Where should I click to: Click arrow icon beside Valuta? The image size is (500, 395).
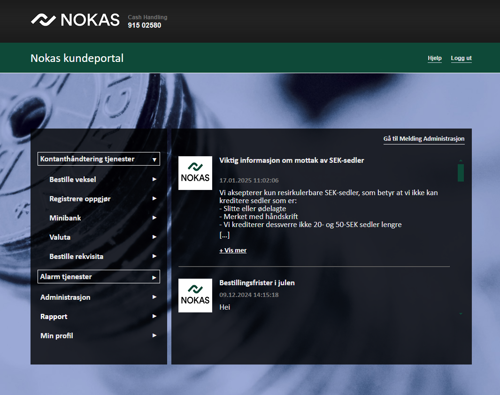[154, 237]
